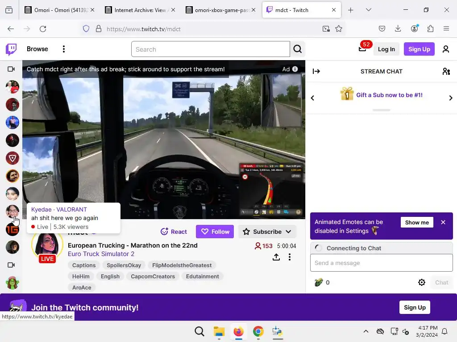
Task: Open the list all tabs dropdown
Action: click(368, 10)
